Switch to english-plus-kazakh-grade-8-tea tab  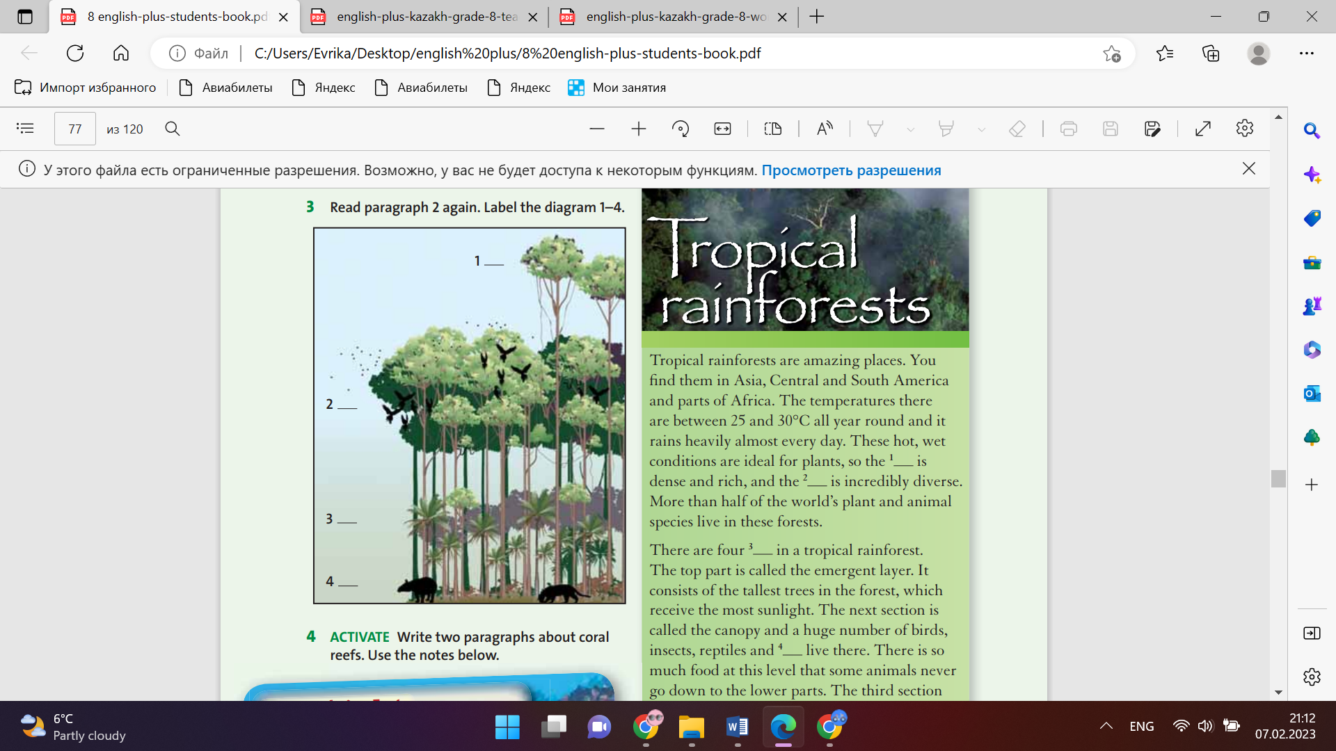click(x=426, y=17)
